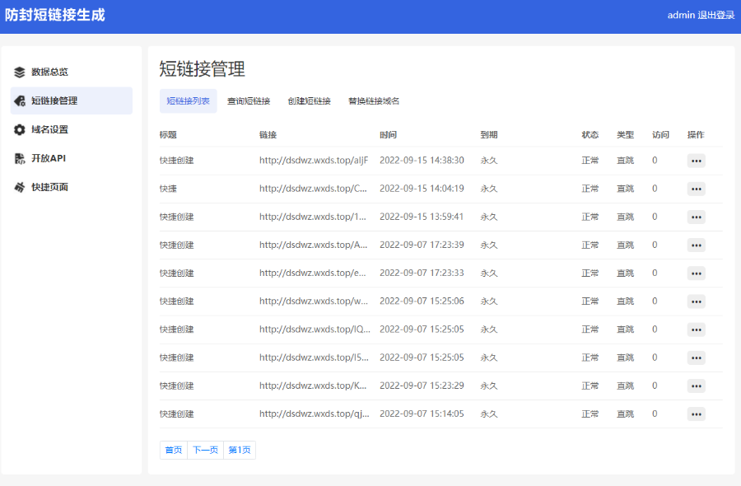Click the 第1页 pagination button
Viewport: 741px width, 486px height.
(x=240, y=450)
